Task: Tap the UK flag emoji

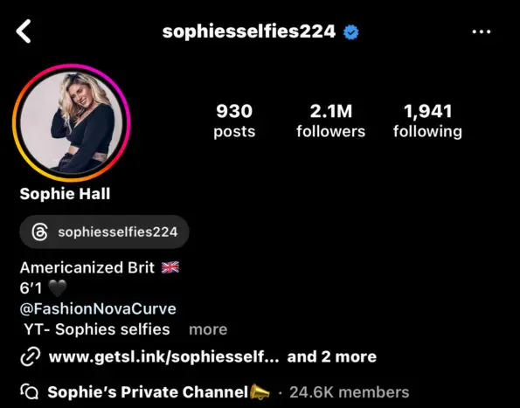Action: pos(170,267)
